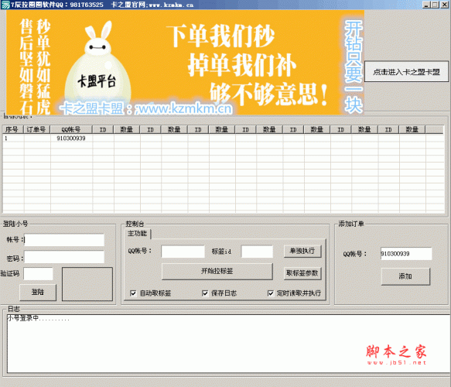The image size is (451, 387).
Task: Select table row with 910300939
Action: coord(223,138)
